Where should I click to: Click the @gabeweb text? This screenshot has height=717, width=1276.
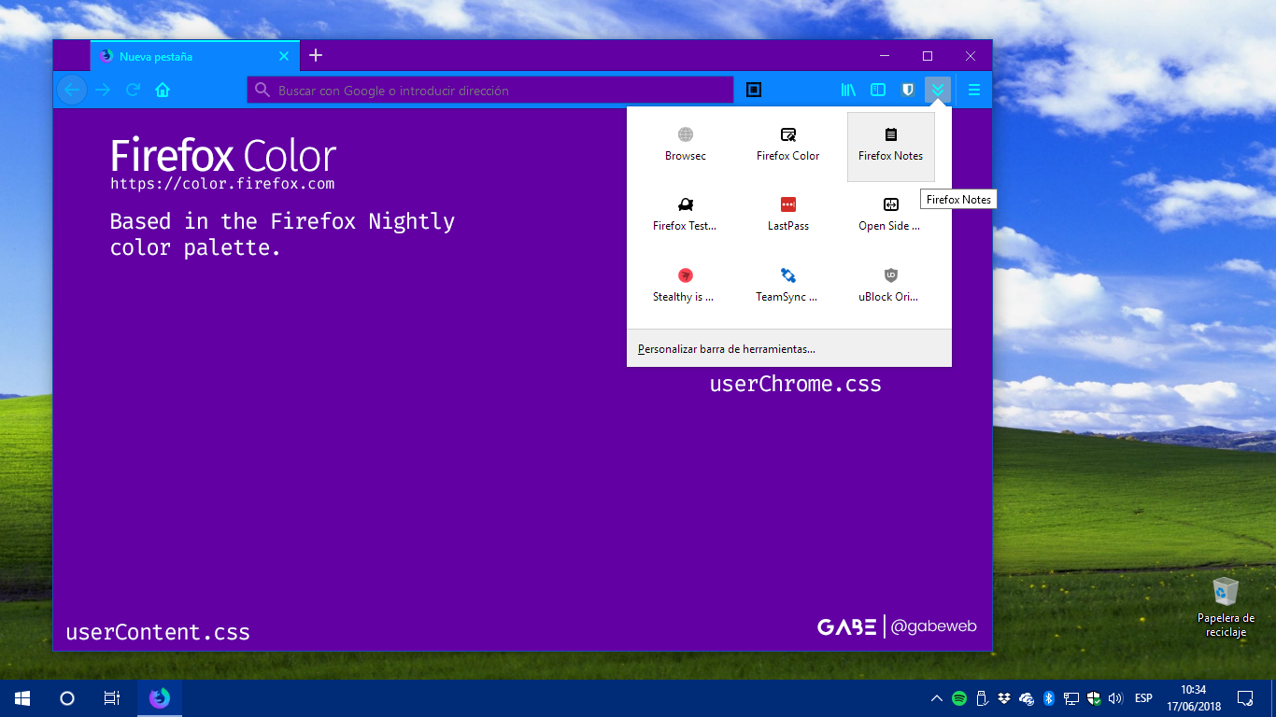(933, 626)
